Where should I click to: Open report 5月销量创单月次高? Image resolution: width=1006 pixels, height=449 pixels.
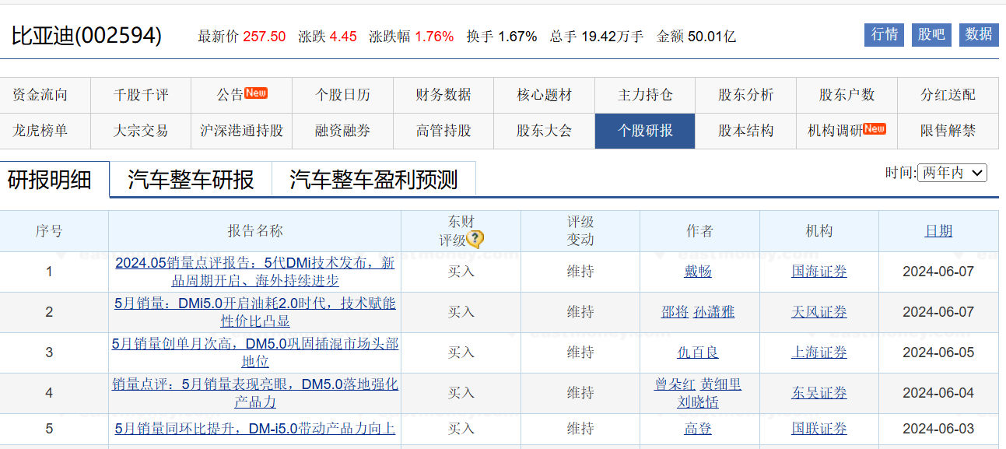255,353
